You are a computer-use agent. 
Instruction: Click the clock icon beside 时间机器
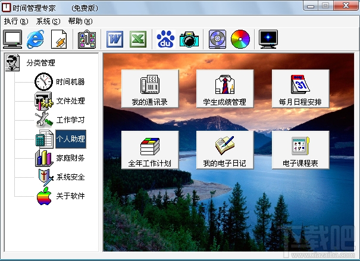point(43,81)
